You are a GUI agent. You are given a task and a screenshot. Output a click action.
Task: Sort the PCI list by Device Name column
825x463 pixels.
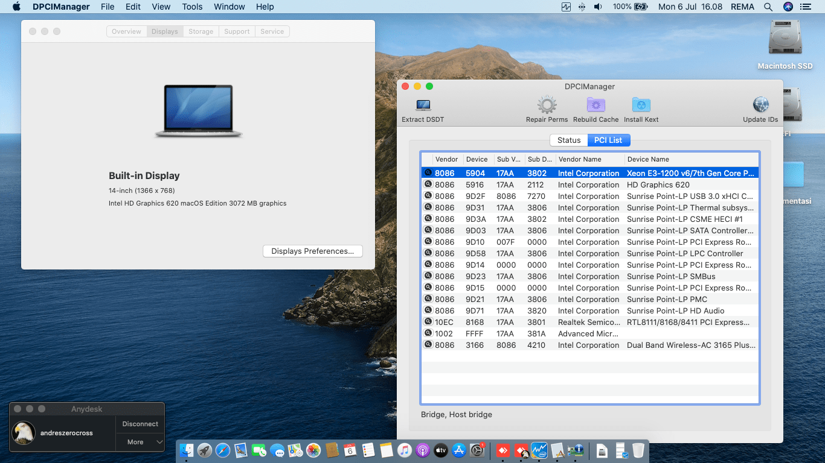[x=691, y=159]
